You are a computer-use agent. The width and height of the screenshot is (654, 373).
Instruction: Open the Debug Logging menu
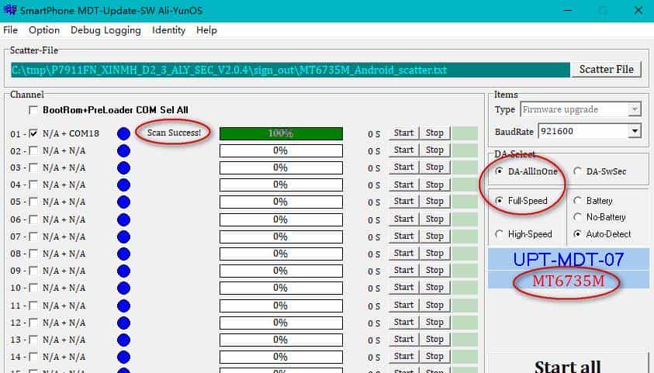coord(106,30)
